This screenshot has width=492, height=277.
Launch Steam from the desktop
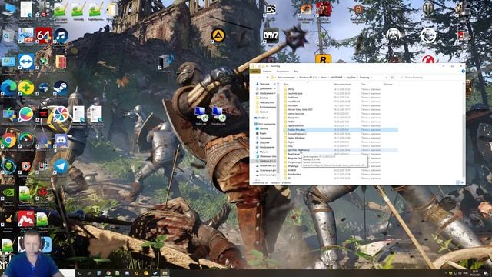click(61, 88)
